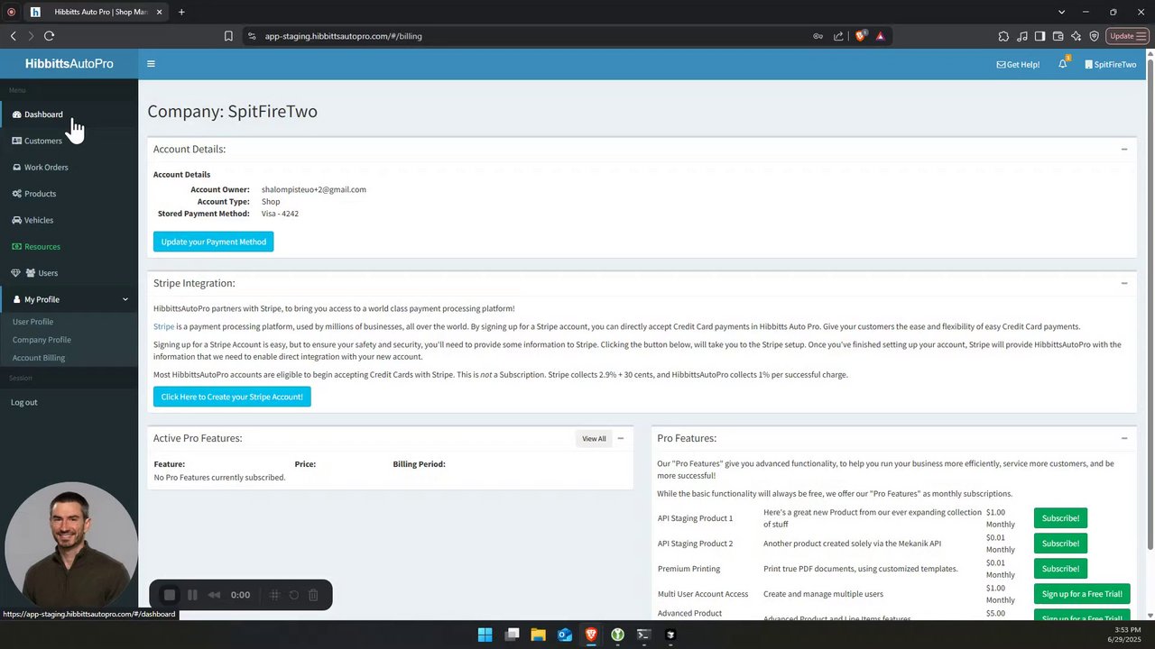Click the Get Help! envelope link
The height and width of the screenshot is (649, 1155).
[x=1018, y=64]
